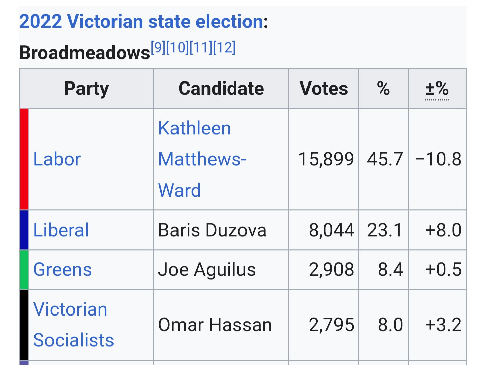Click the Candidate column header

click(x=221, y=89)
